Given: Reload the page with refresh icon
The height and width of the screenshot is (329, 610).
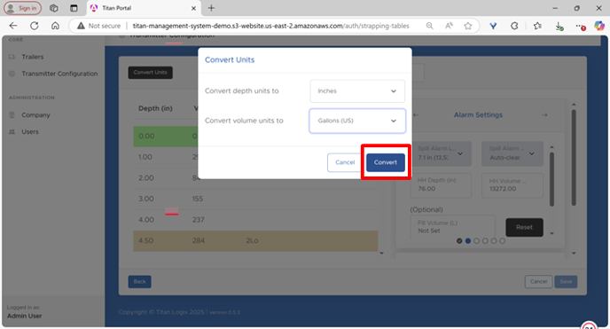Looking at the screenshot, I should tap(35, 26).
